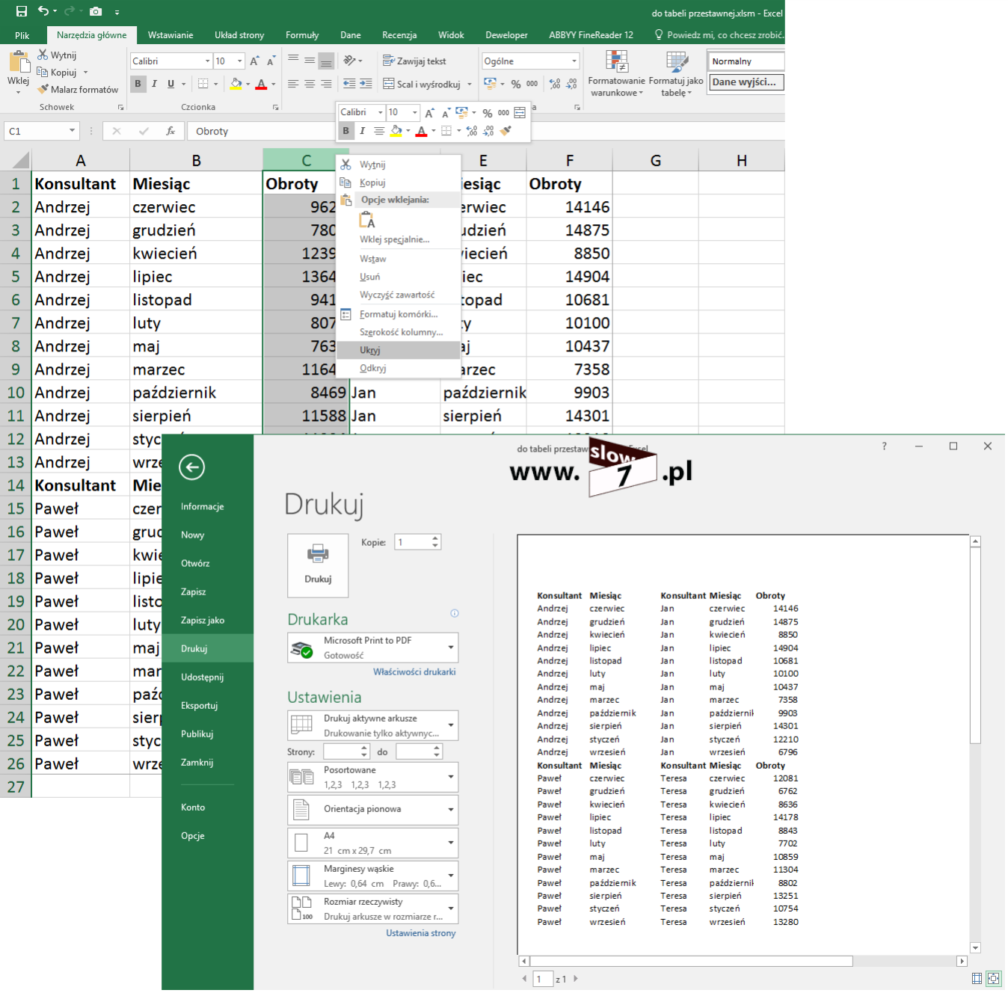Open Formatuj jako tabelę gallery

pyautogui.click(x=677, y=74)
